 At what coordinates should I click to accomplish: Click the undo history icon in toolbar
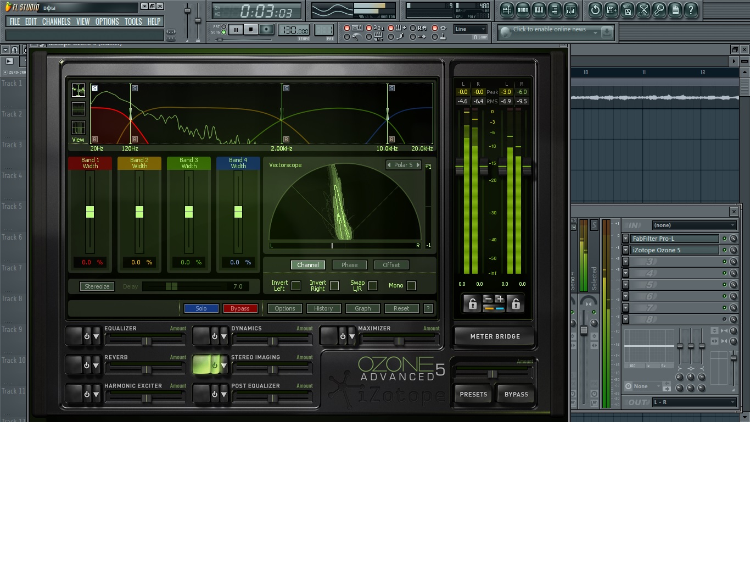(595, 9)
